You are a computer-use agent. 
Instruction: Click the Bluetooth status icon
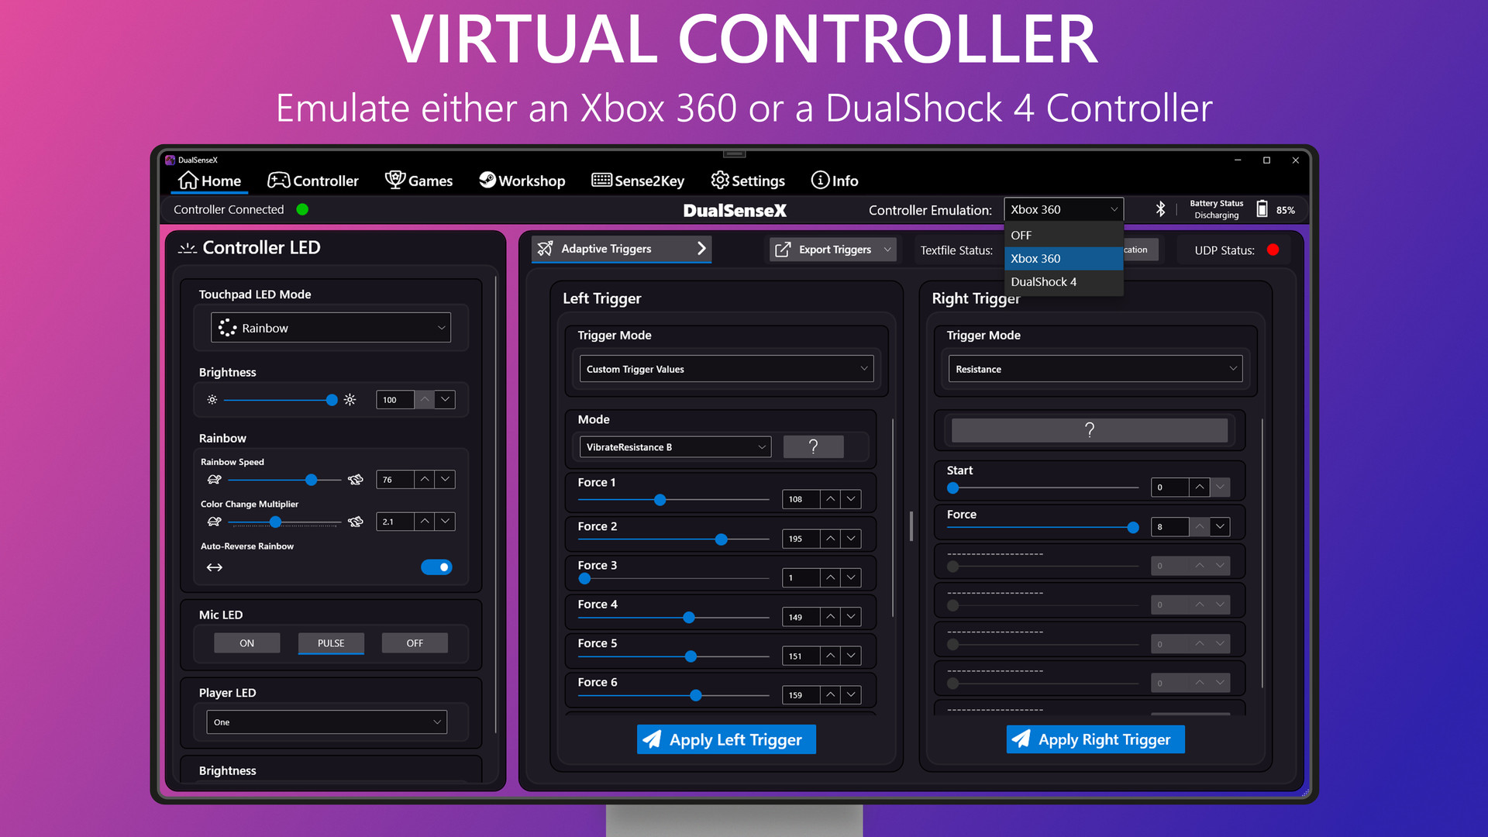(1160, 209)
